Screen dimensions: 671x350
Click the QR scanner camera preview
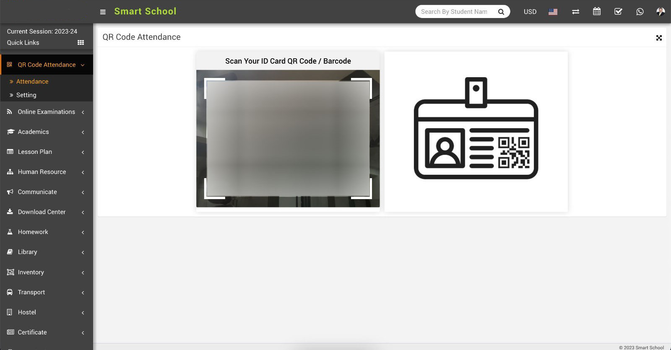288,138
